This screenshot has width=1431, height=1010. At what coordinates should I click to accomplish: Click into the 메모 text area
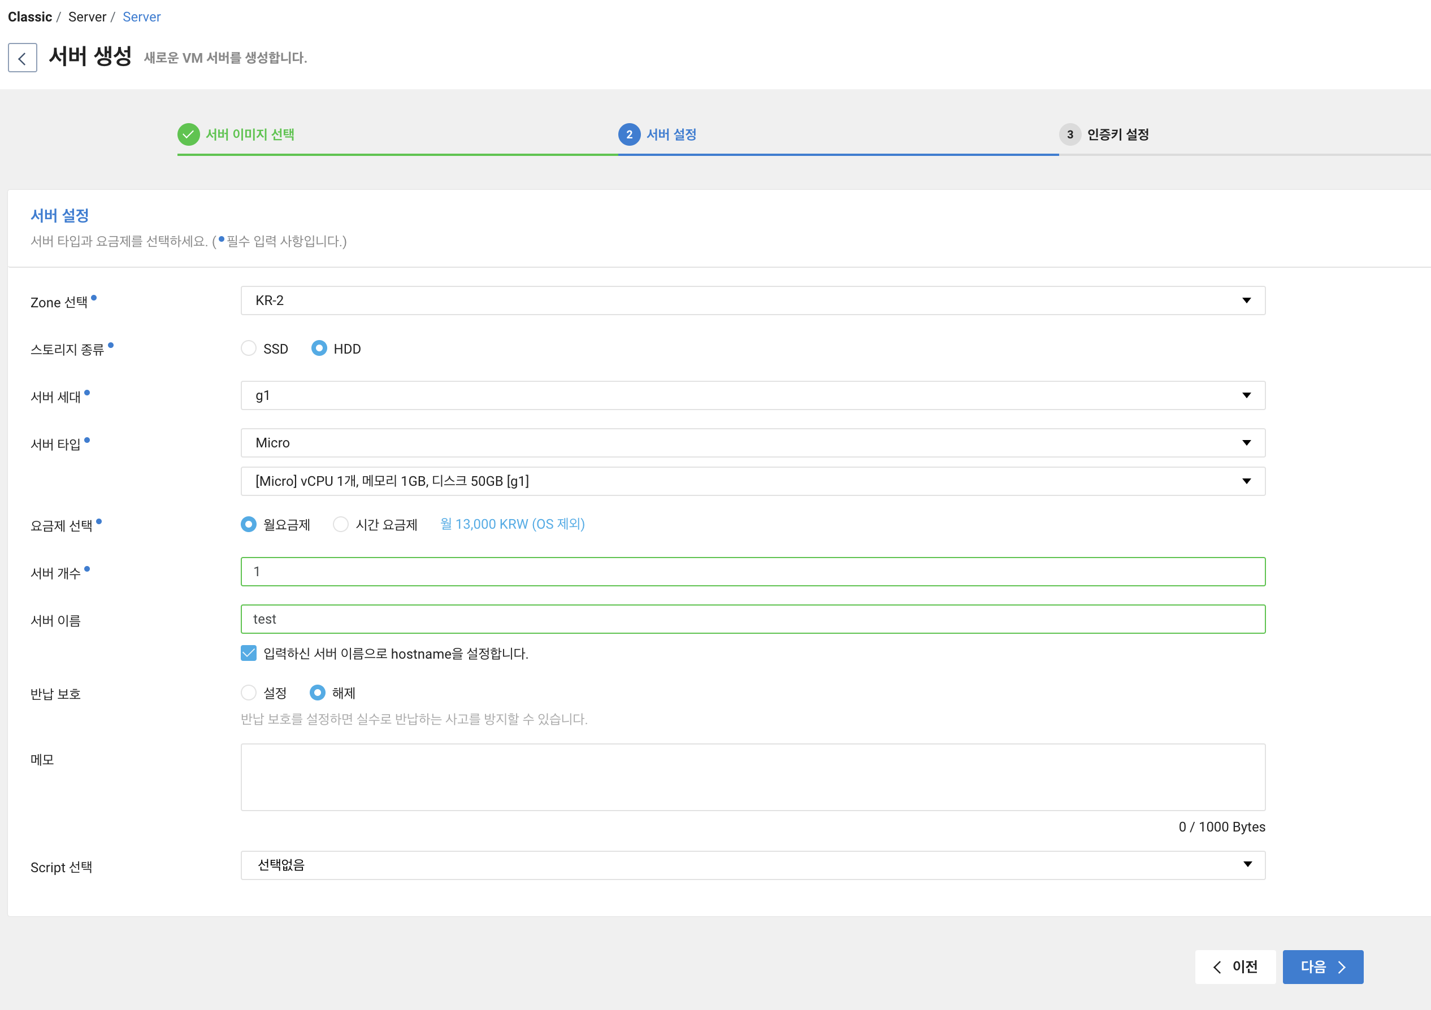(x=752, y=777)
